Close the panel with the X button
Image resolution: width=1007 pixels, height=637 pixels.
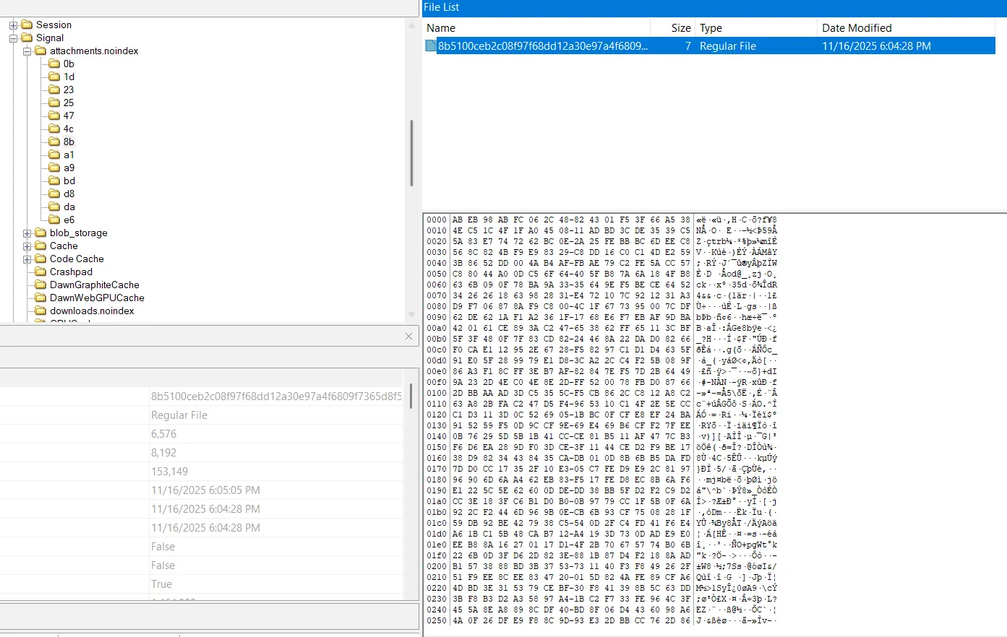click(408, 337)
